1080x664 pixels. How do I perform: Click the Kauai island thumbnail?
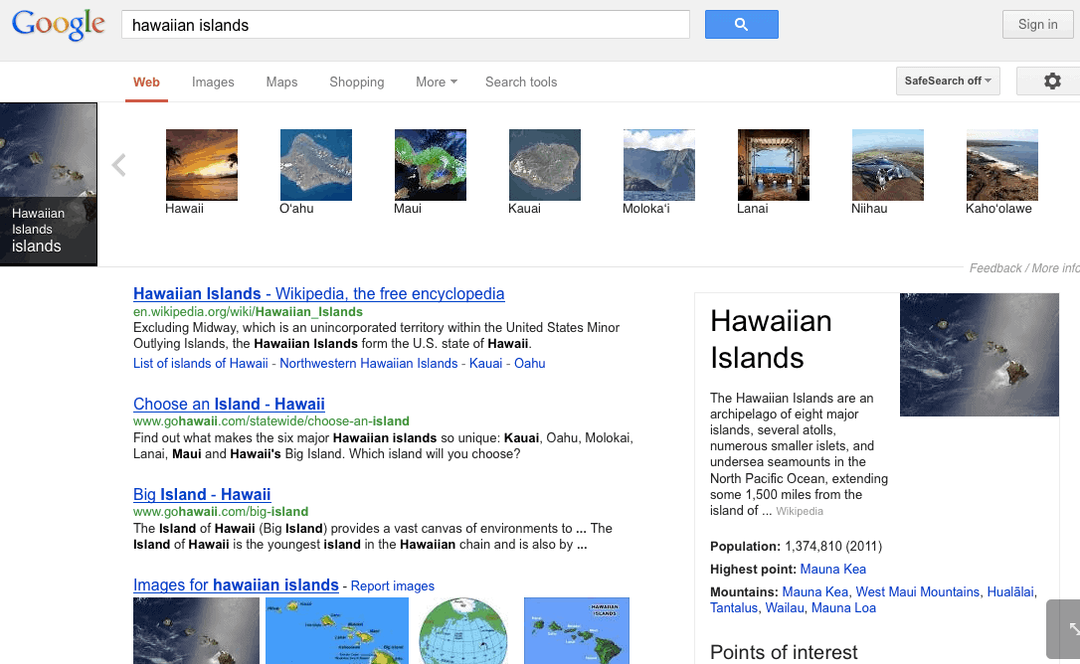coord(545,165)
